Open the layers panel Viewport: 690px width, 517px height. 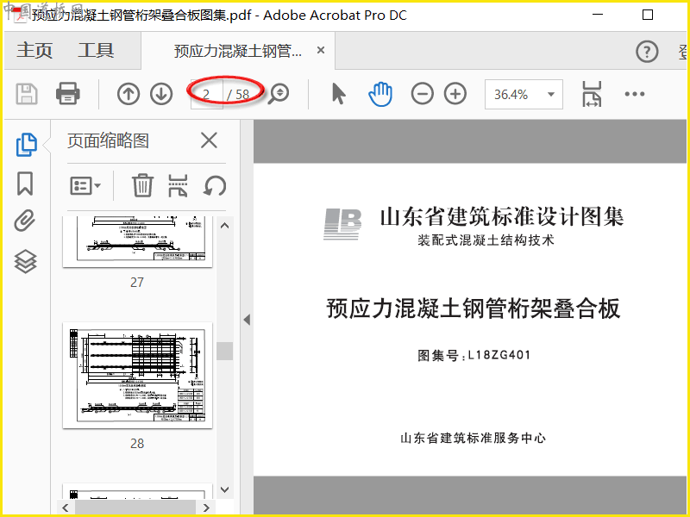[26, 261]
